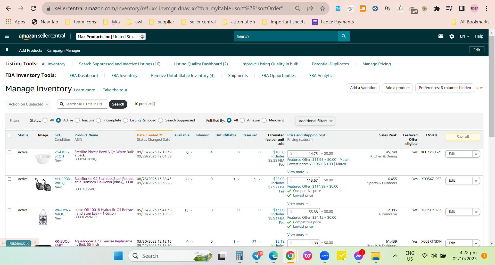495x265 pixels.
Task: Toggle the browser side panel icon
Action: click(x=462, y=8)
